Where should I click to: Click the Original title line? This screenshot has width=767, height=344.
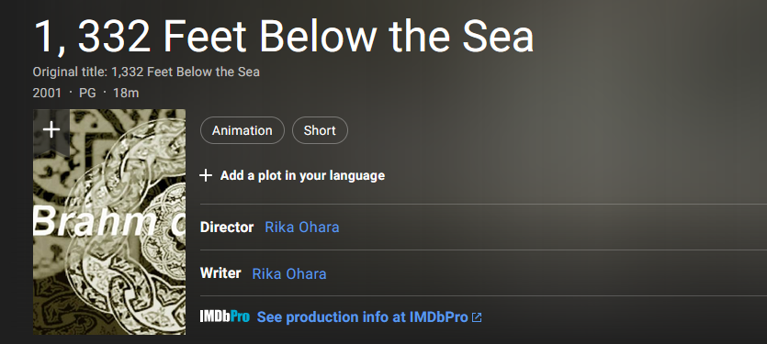click(x=146, y=72)
